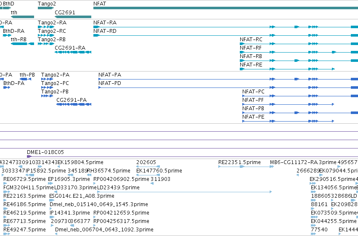Select the EK134056.5prime label
Screen dimensions: 358x236
point(334,188)
